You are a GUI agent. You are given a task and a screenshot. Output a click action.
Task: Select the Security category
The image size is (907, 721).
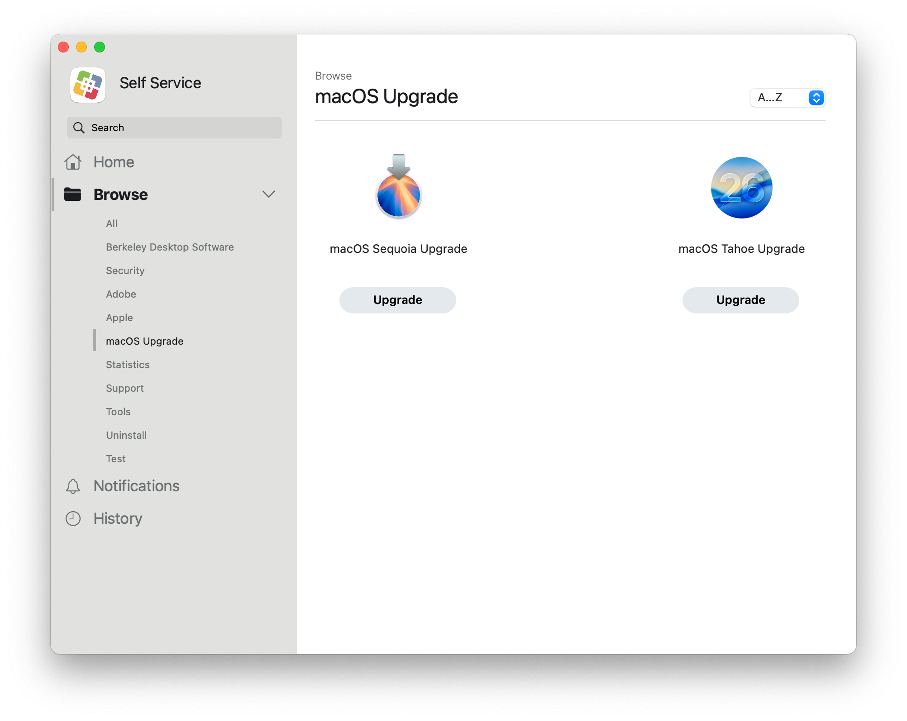(x=125, y=270)
